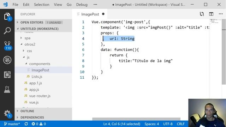
Task: Open the Test flask view icon
Action: click(x=7, y=89)
